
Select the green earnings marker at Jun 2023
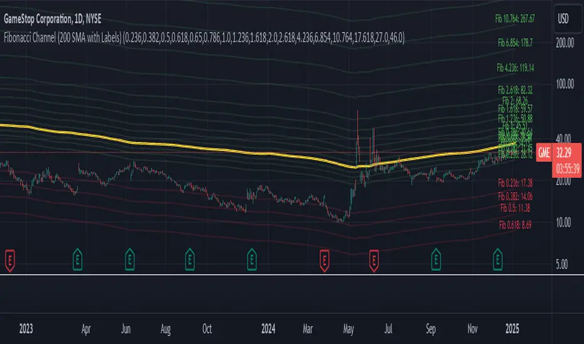click(130, 256)
